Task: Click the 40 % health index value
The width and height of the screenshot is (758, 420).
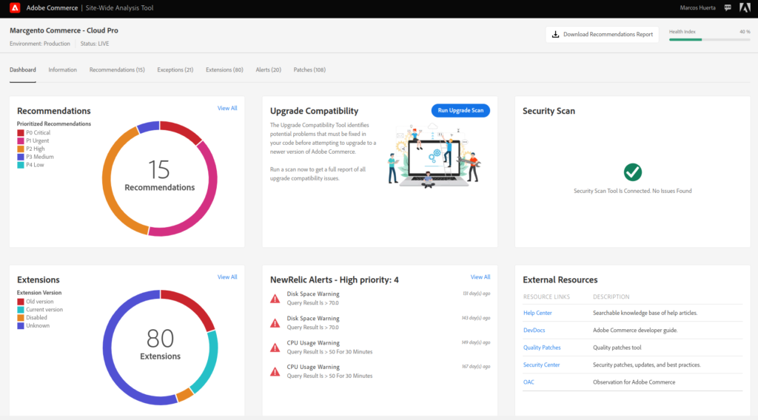Action: (745, 32)
